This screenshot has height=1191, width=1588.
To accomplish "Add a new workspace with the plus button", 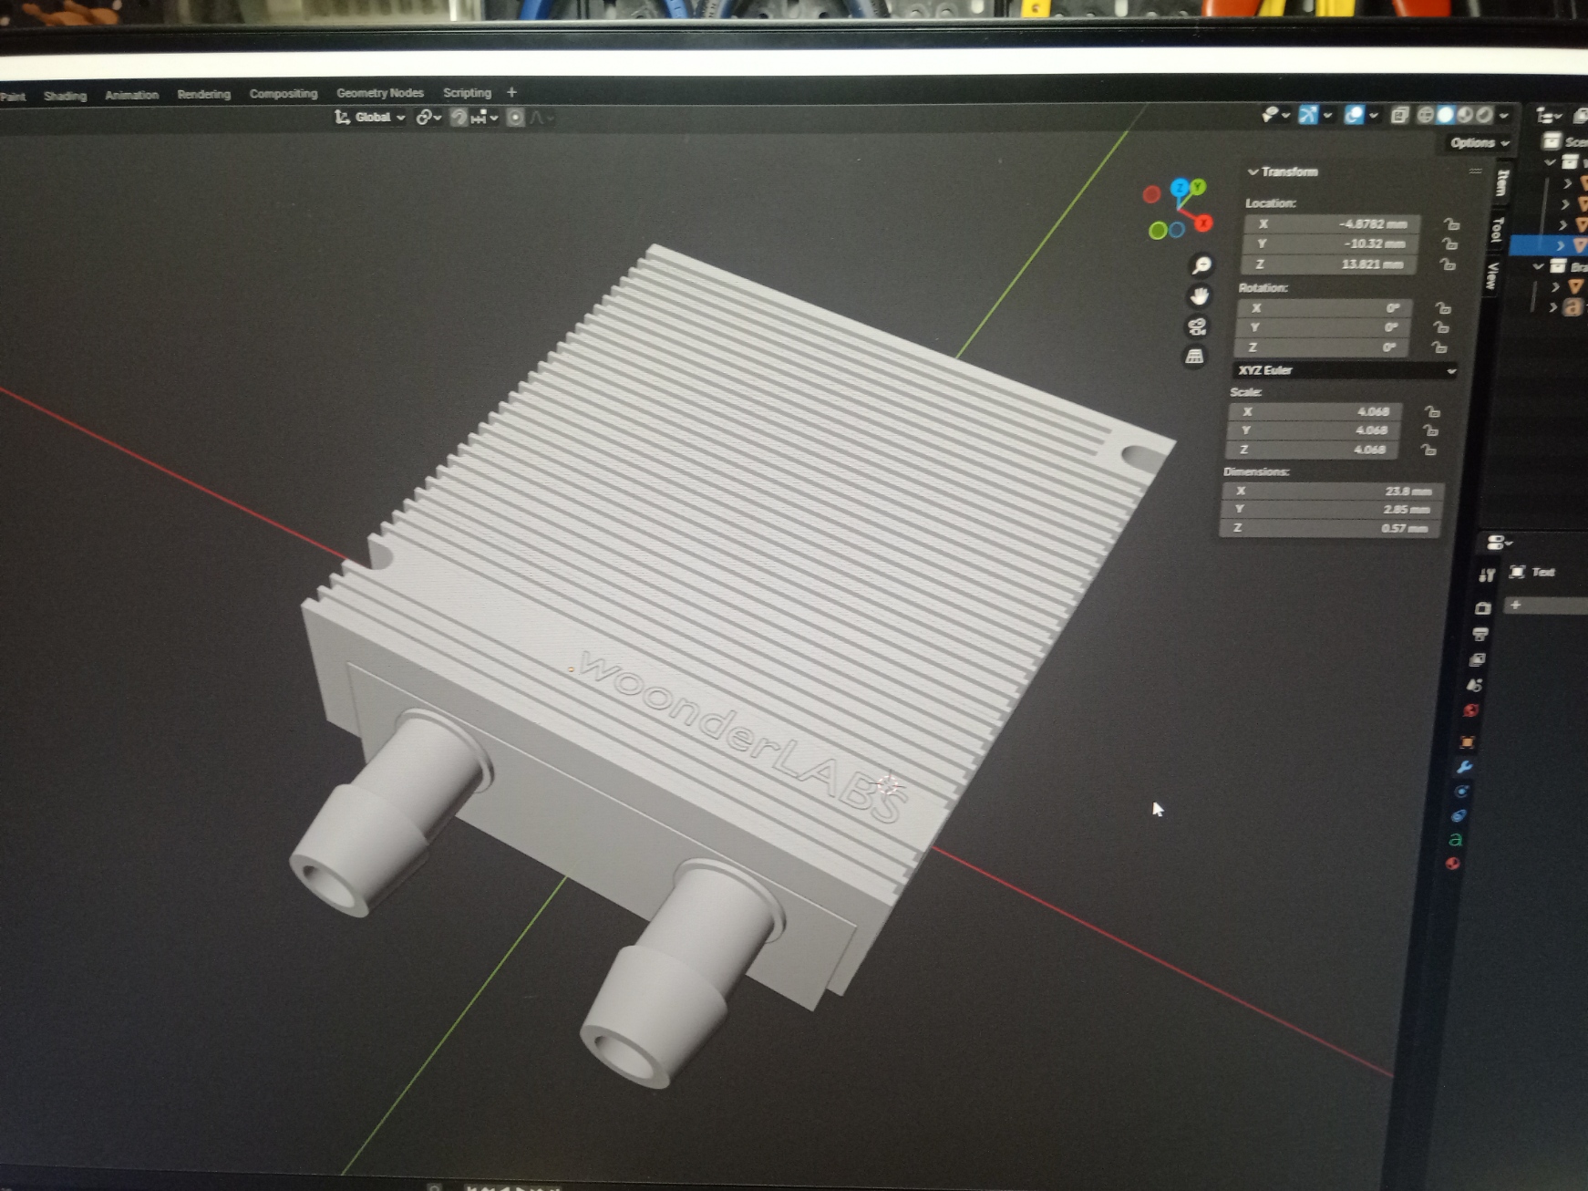I will point(511,92).
